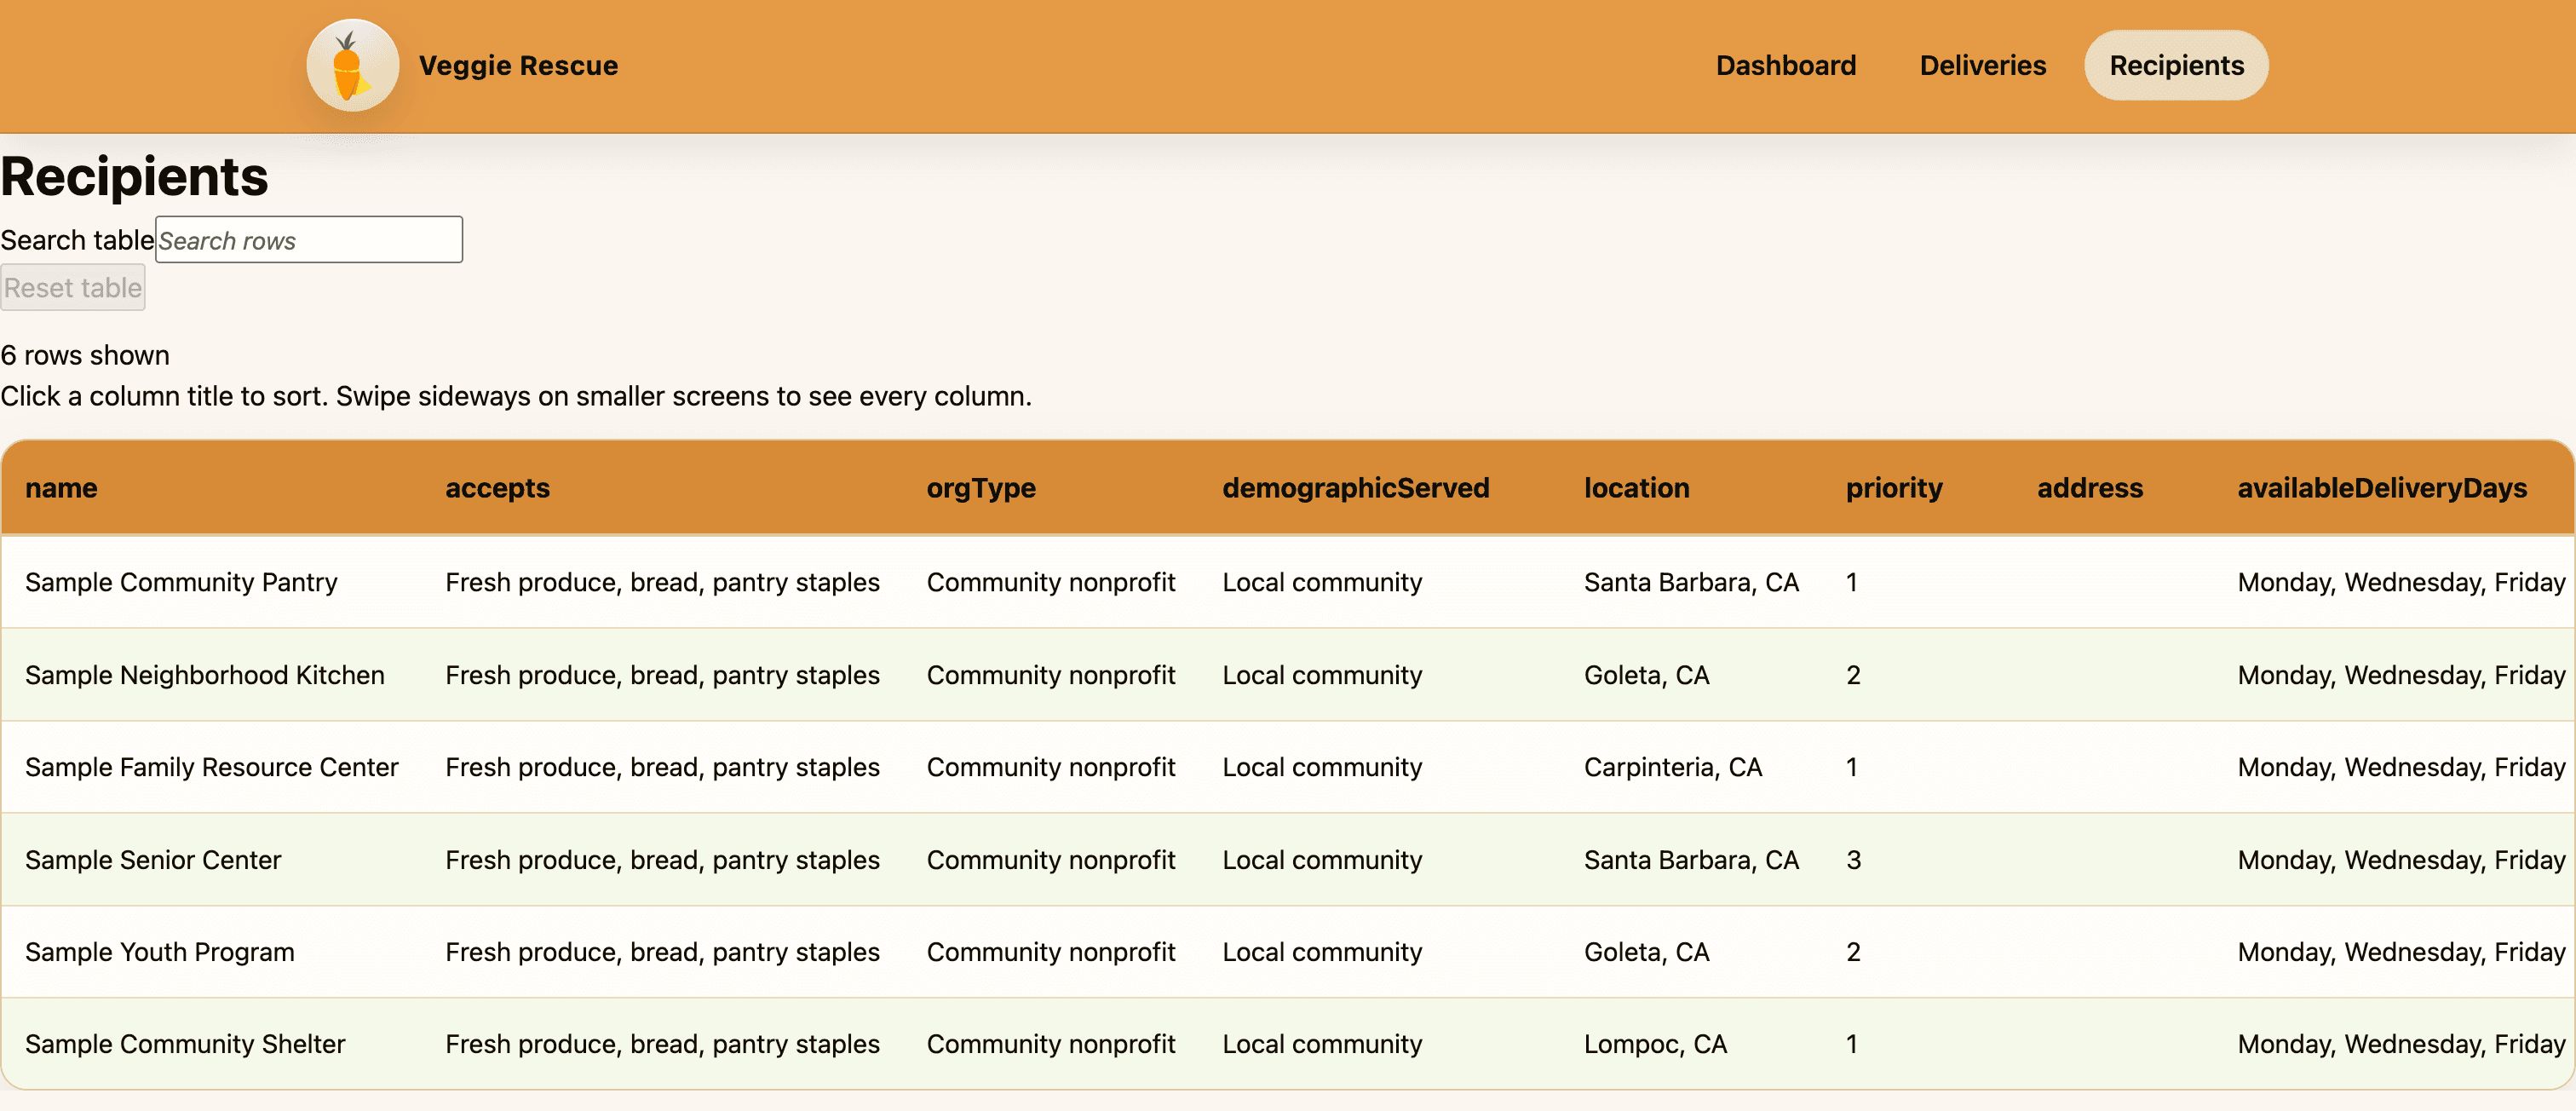2576x1111 pixels.
Task: Click the Sample Senior Center cell
Action: tap(153, 860)
